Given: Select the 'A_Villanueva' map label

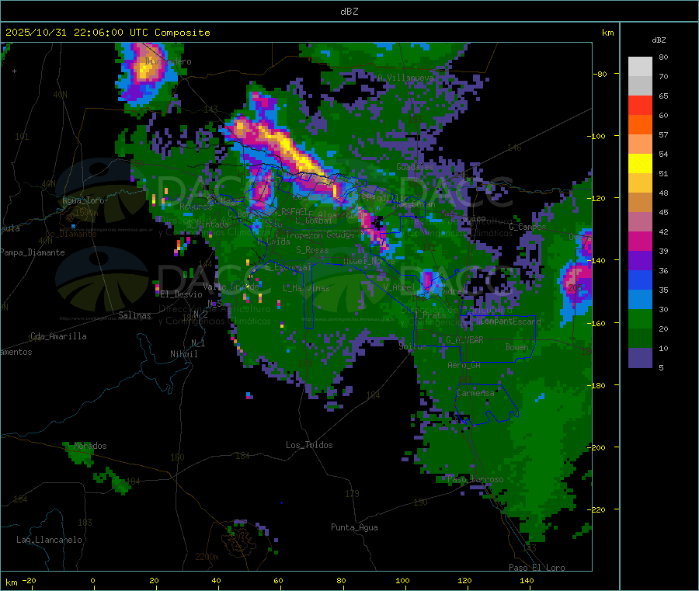Looking at the screenshot, I should pyautogui.click(x=405, y=78).
